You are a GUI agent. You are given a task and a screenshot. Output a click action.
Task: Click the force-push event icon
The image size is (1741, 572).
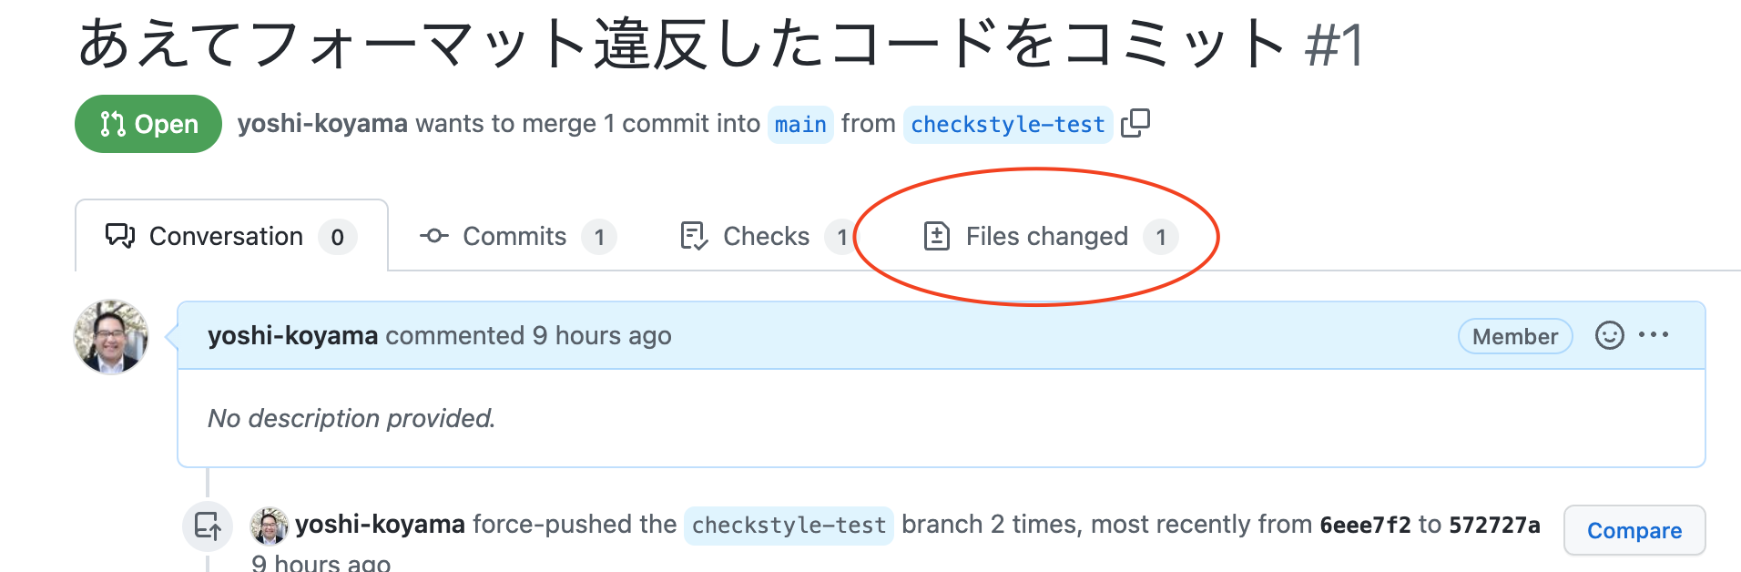[209, 526]
